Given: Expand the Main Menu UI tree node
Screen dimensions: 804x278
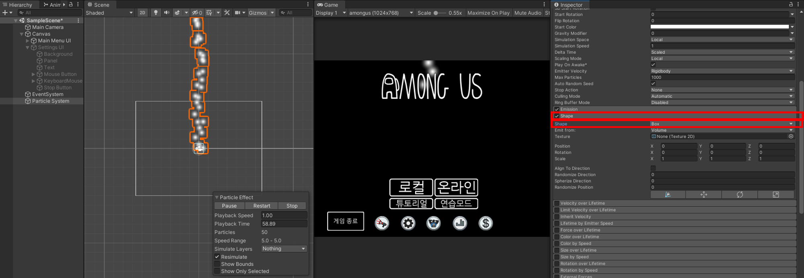Looking at the screenshot, I should pyautogui.click(x=27, y=41).
